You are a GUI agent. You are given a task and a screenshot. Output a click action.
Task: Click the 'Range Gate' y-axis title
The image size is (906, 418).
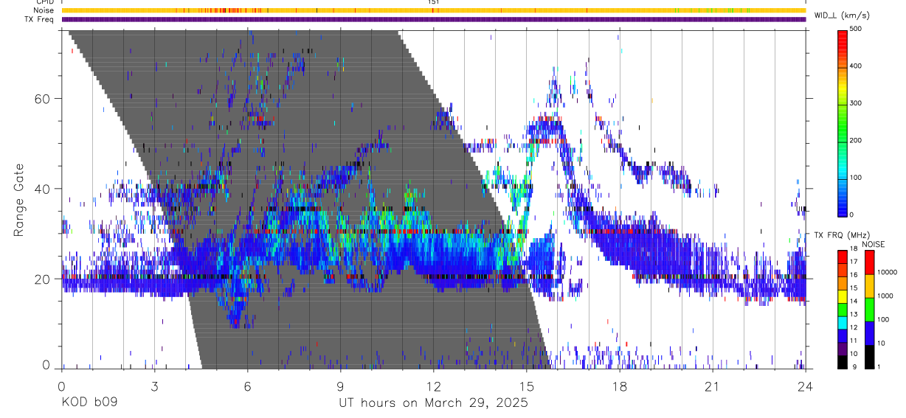19,201
